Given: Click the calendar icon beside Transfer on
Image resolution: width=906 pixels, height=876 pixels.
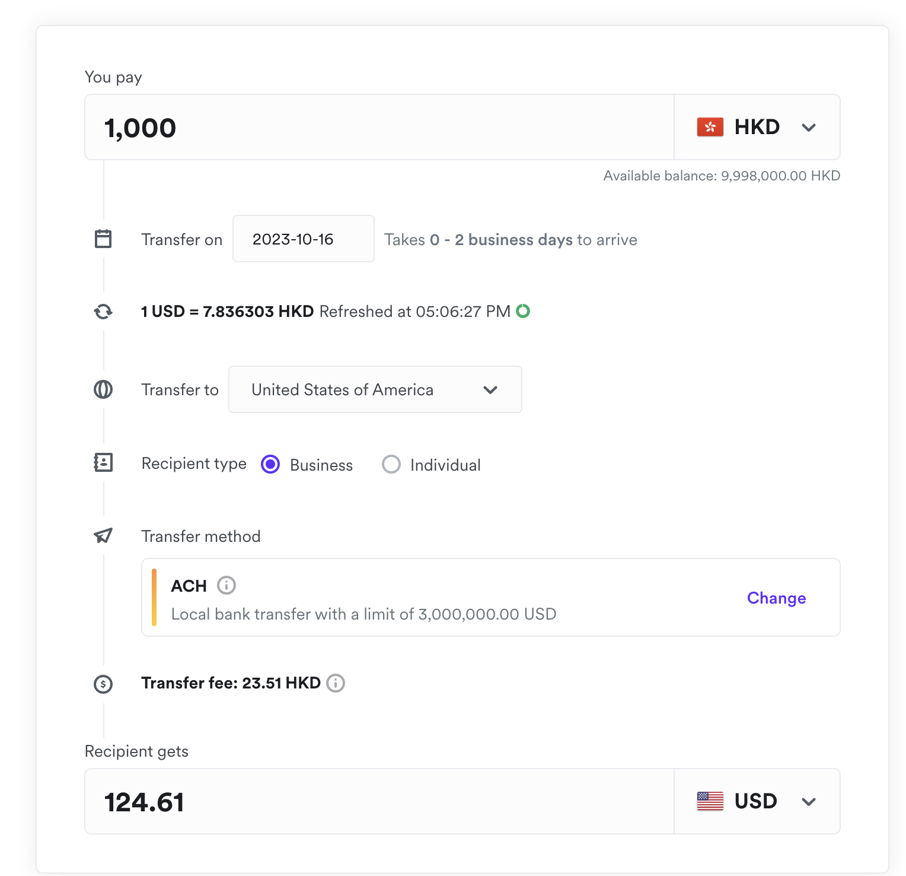Looking at the screenshot, I should tap(103, 239).
